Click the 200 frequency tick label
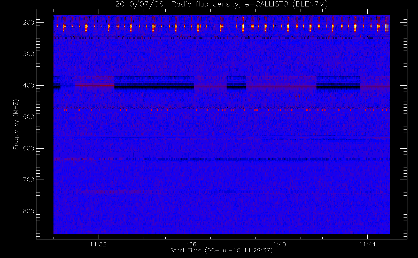418x258 pixels. pos(29,22)
